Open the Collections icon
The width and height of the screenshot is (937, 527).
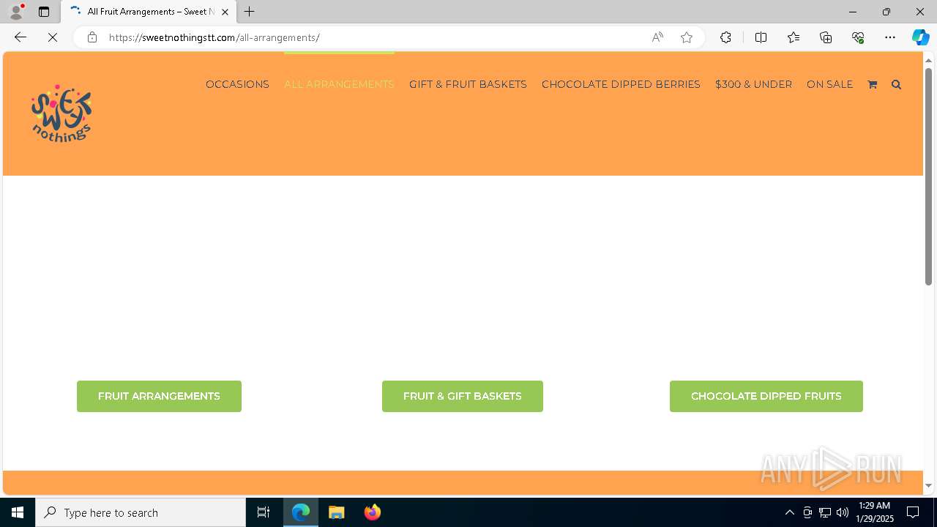pos(826,37)
